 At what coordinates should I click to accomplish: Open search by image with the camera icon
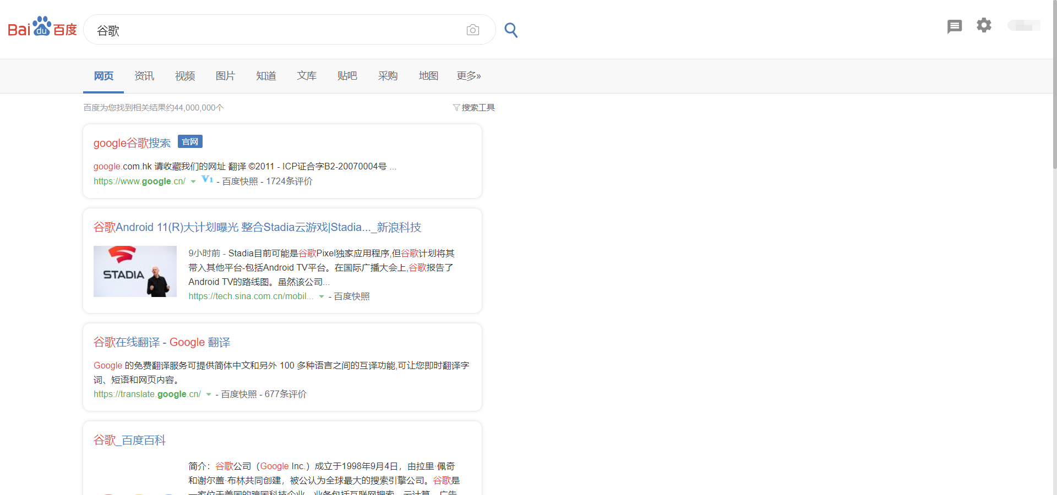tap(472, 30)
